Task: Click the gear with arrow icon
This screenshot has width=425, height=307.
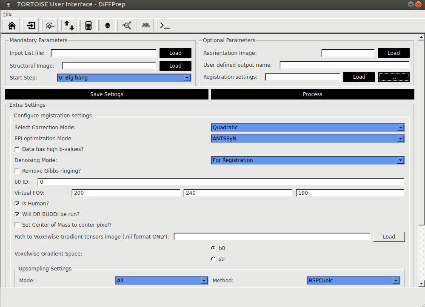Action: click(x=50, y=26)
